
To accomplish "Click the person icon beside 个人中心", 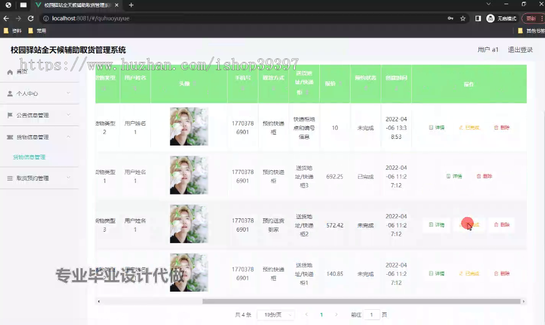I will [x=10, y=93].
